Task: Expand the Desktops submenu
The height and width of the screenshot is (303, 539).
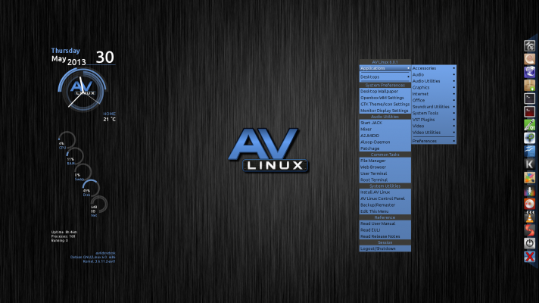Action: 385,77
